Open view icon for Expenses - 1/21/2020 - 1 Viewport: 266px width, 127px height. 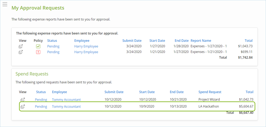21,52
